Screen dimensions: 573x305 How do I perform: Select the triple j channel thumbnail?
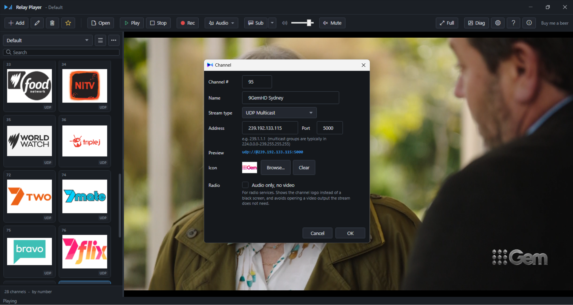point(85,141)
